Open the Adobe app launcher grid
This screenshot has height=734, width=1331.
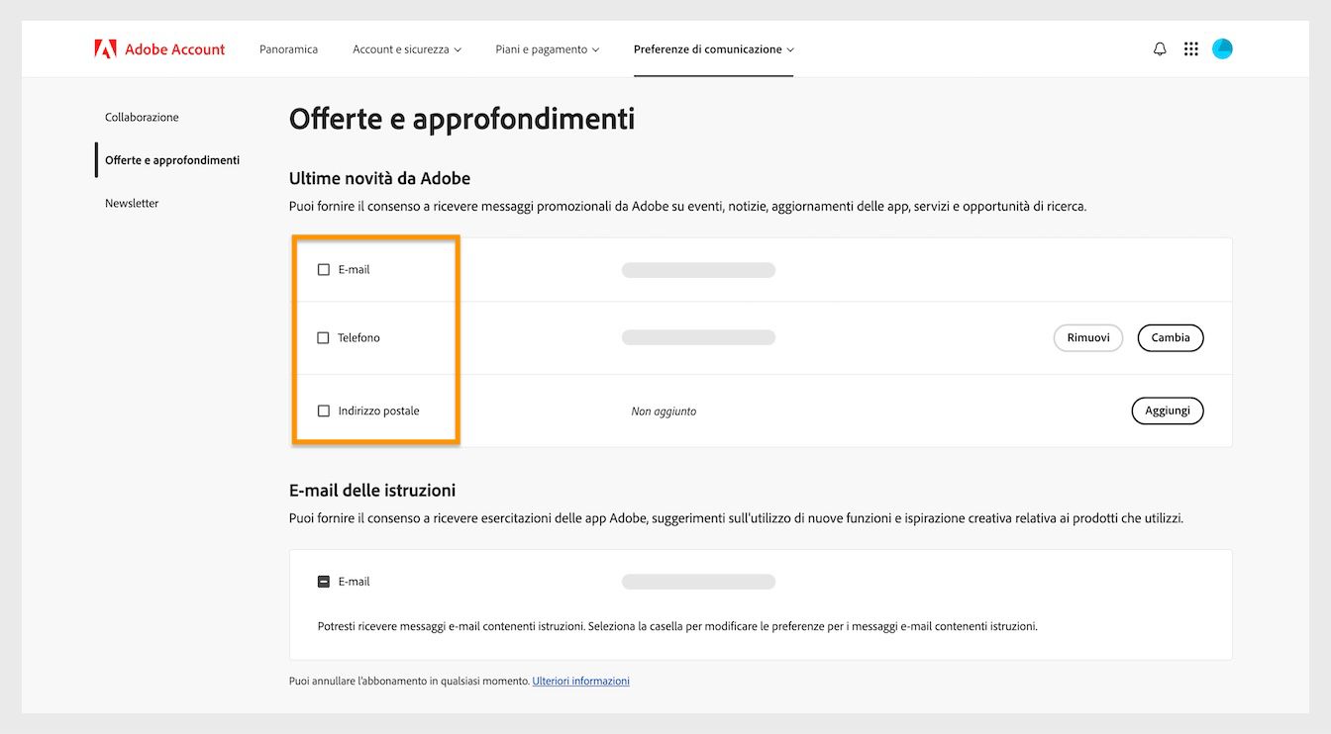(1190, 47)
